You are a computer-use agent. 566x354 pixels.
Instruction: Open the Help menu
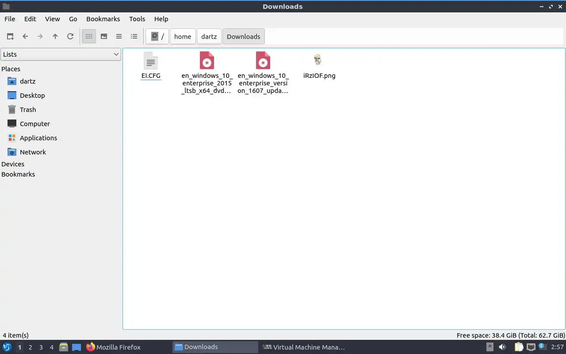click(x=161, y=19)
